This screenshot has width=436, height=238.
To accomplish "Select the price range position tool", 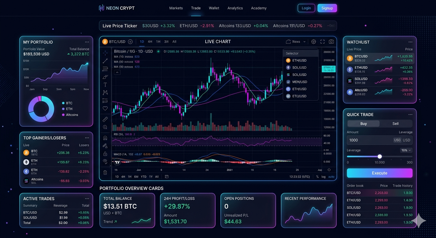I will (105, 100).
